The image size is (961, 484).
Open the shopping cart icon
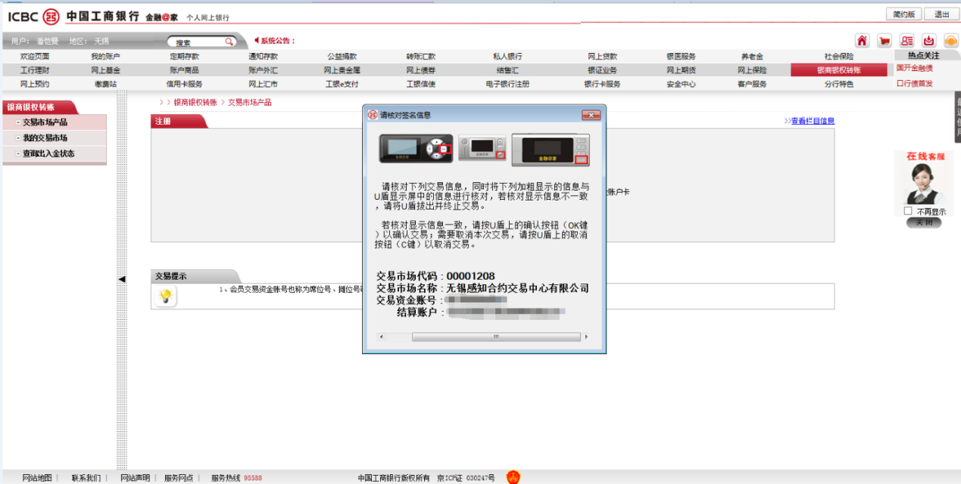885,41
